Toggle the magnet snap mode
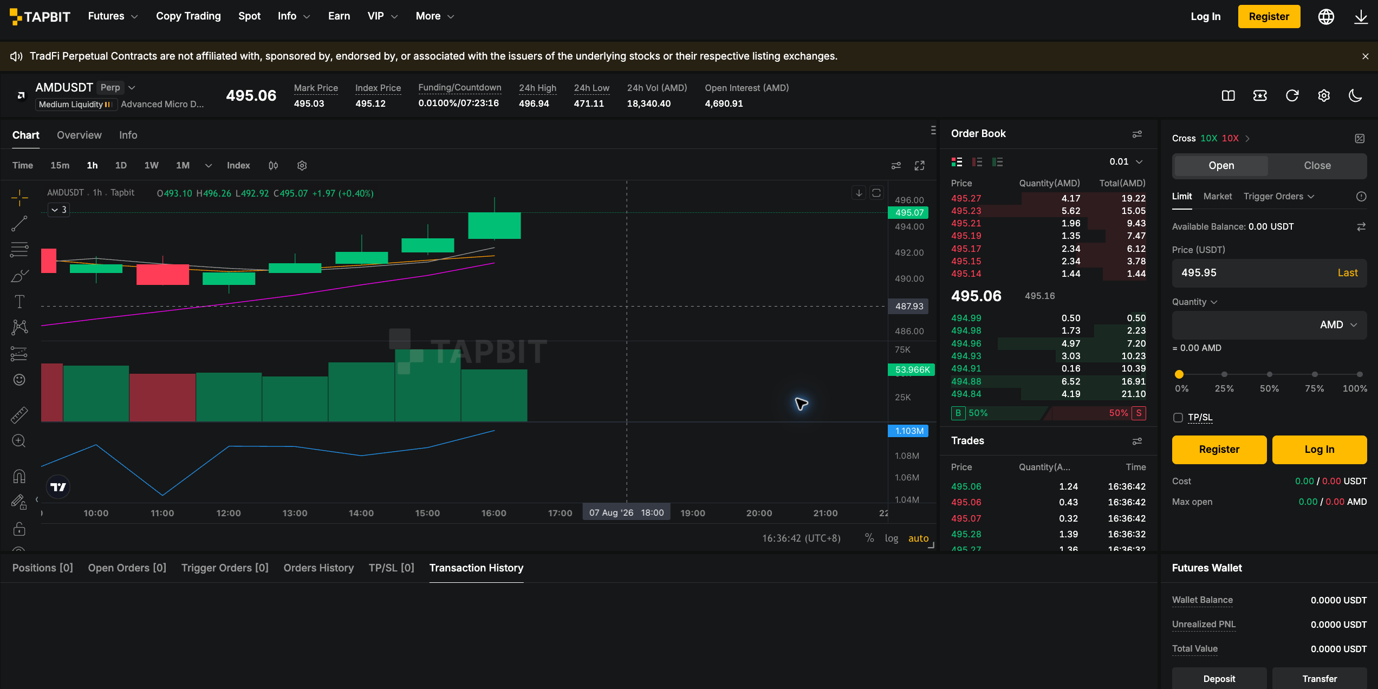 point(19,476)
